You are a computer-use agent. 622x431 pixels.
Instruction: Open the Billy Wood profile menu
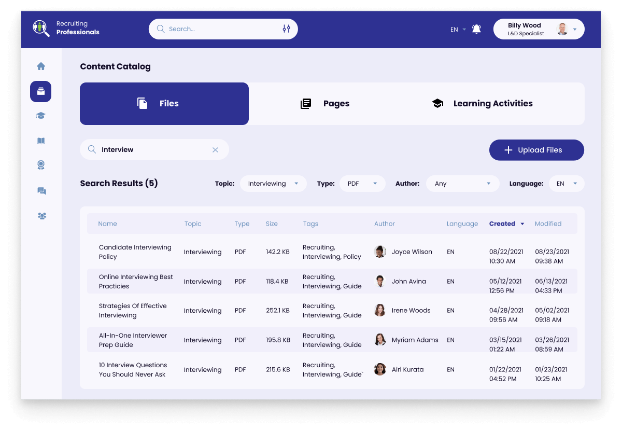pos(539,29)
